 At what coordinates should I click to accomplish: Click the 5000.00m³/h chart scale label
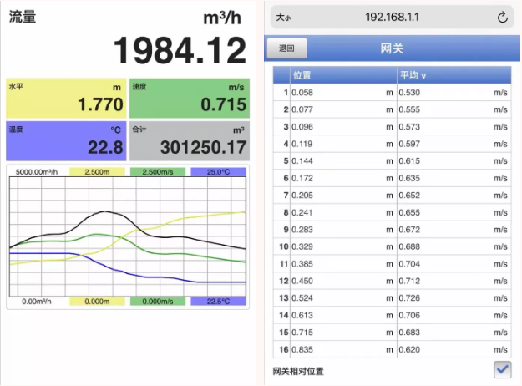tap(37, 172)
